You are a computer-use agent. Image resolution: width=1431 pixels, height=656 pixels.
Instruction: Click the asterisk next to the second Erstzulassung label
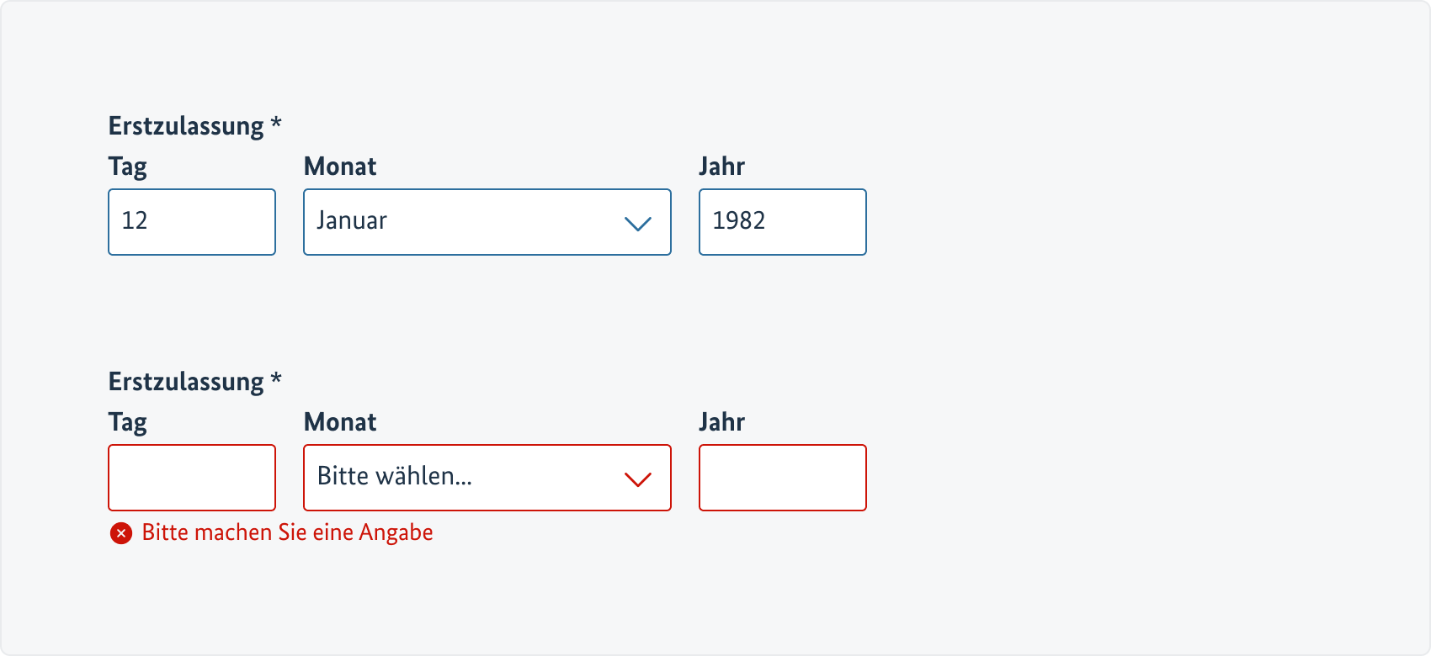[277, 380]
